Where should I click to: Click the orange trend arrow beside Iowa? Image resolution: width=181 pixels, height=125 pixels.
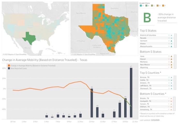(171, 56)
